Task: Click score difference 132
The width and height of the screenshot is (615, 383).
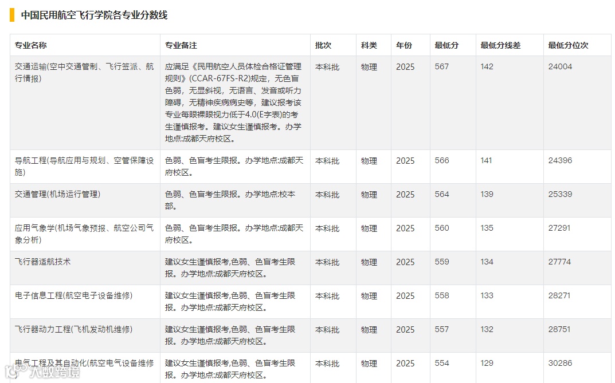Action: coord(487,329)
